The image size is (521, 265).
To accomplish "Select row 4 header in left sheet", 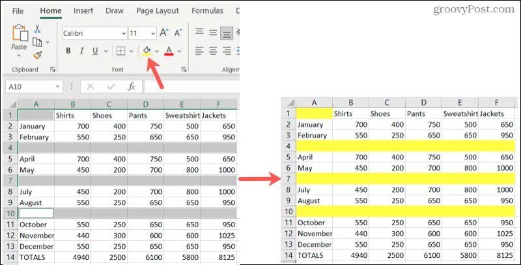I will click(x=10, y=148).
